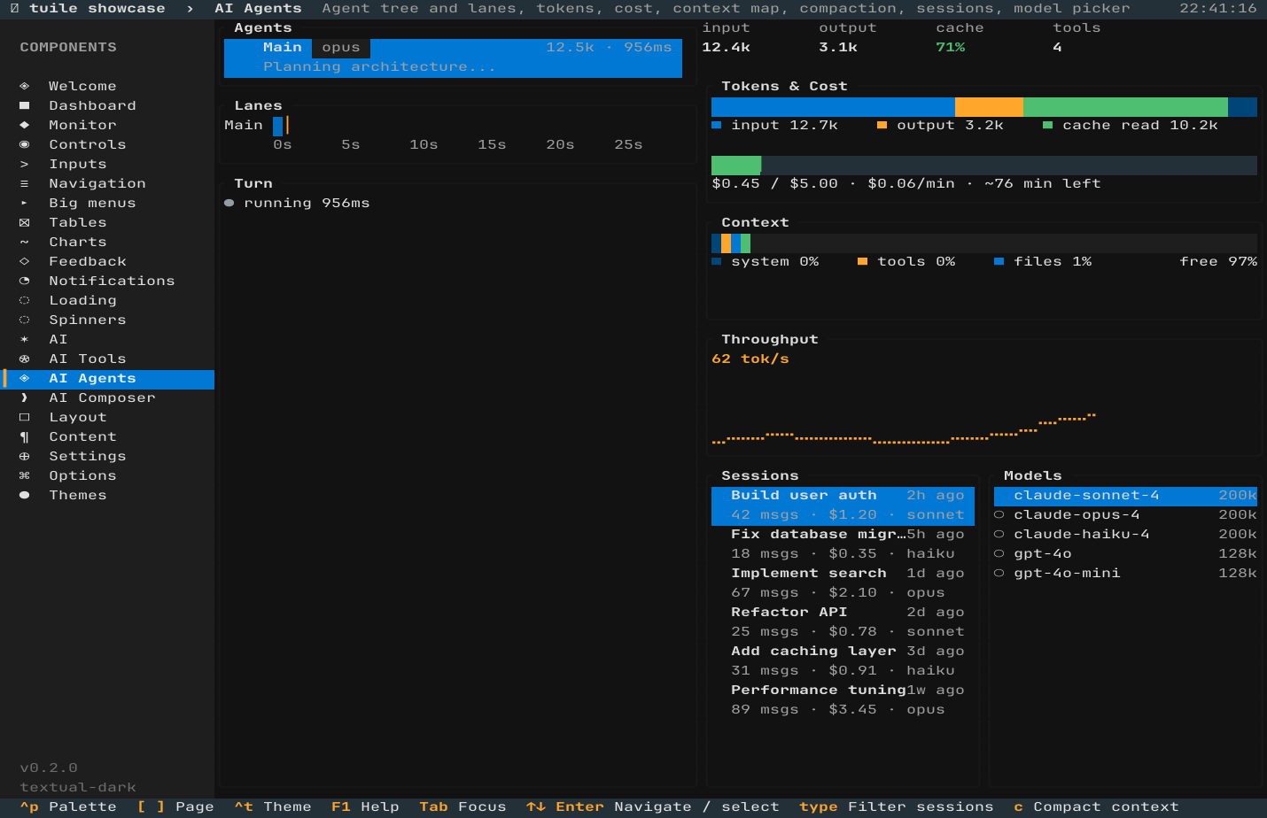Select the gpt-4o model radio button
The width and height of the screenshot is (1267, 818).
999,553
